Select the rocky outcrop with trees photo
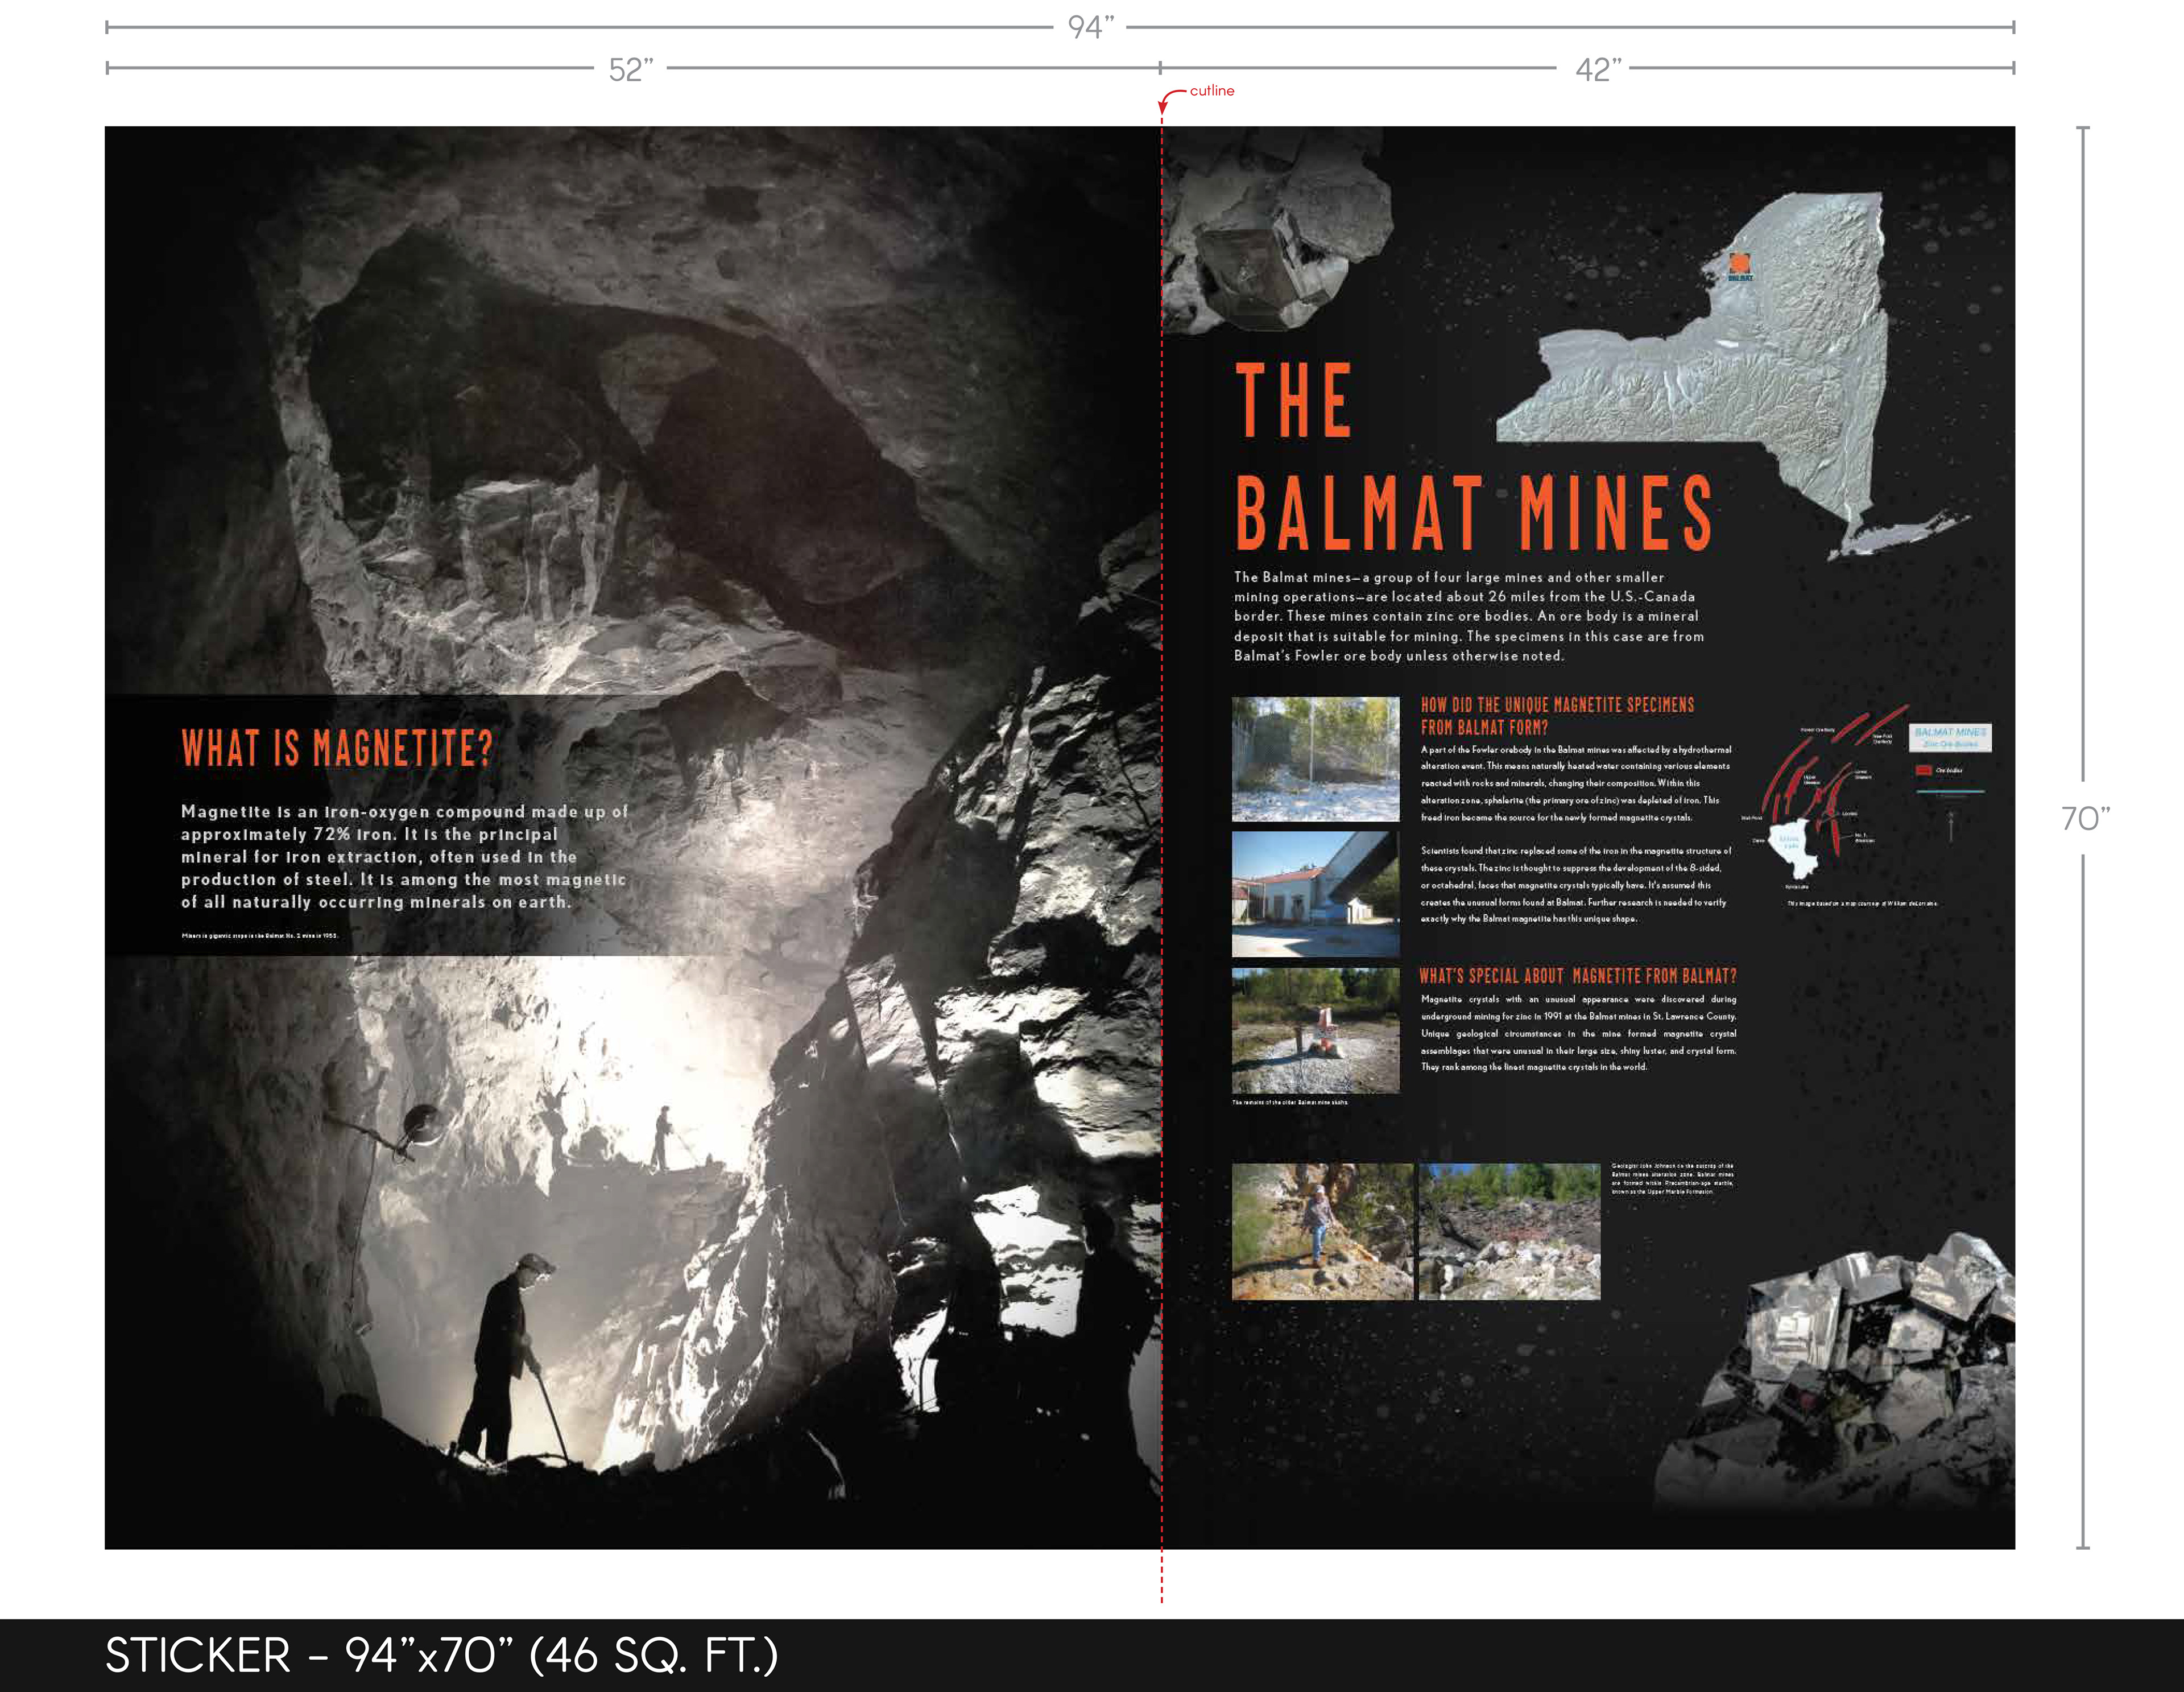This screenshot has width=2184, height=1692. [1509, 1232]
